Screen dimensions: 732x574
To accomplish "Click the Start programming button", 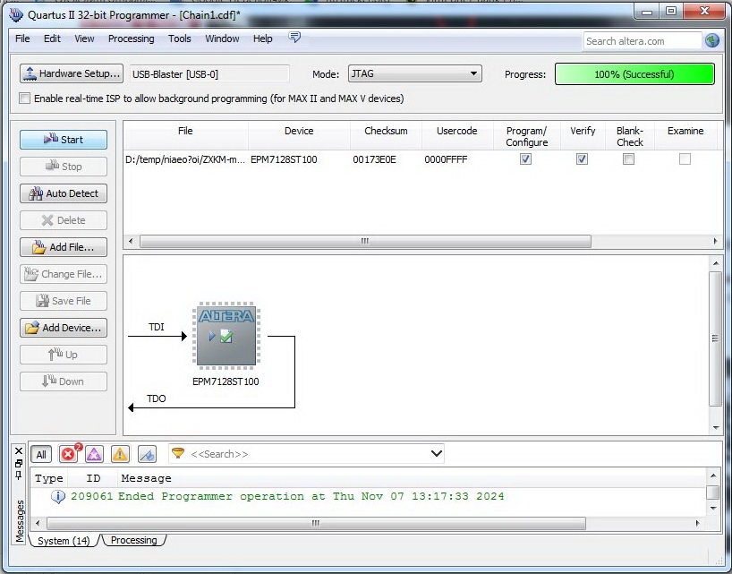I will click(64, 140).
